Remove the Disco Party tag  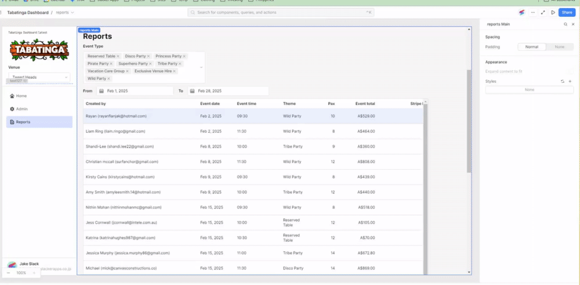pyautogui.click(x=148, y=56)
